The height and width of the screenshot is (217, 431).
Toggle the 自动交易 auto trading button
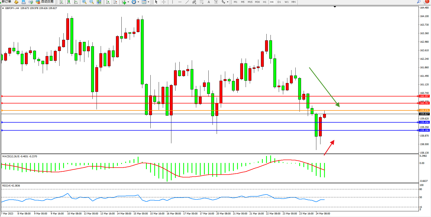[x=45, y=2]
